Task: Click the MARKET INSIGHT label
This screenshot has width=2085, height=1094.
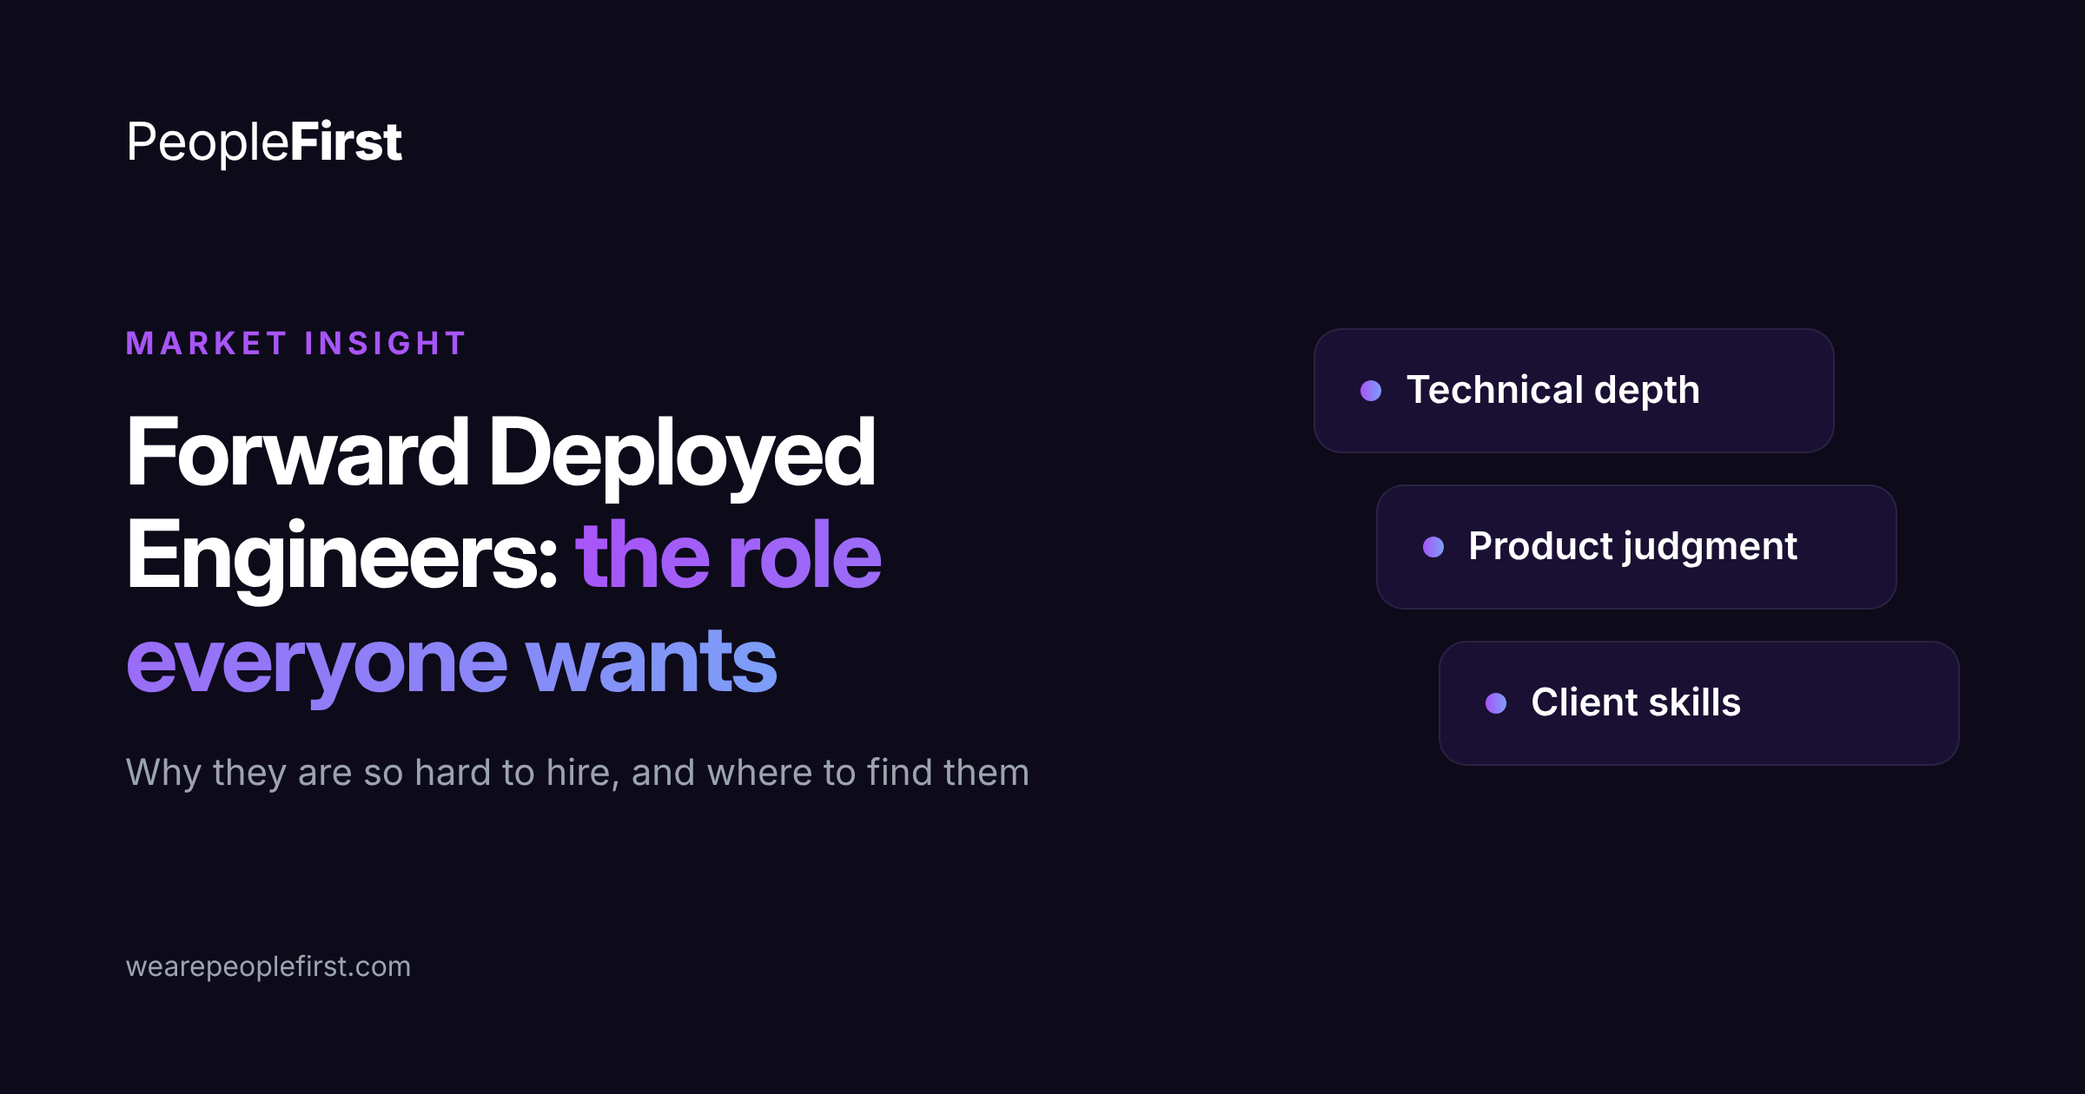Action: 296,343
